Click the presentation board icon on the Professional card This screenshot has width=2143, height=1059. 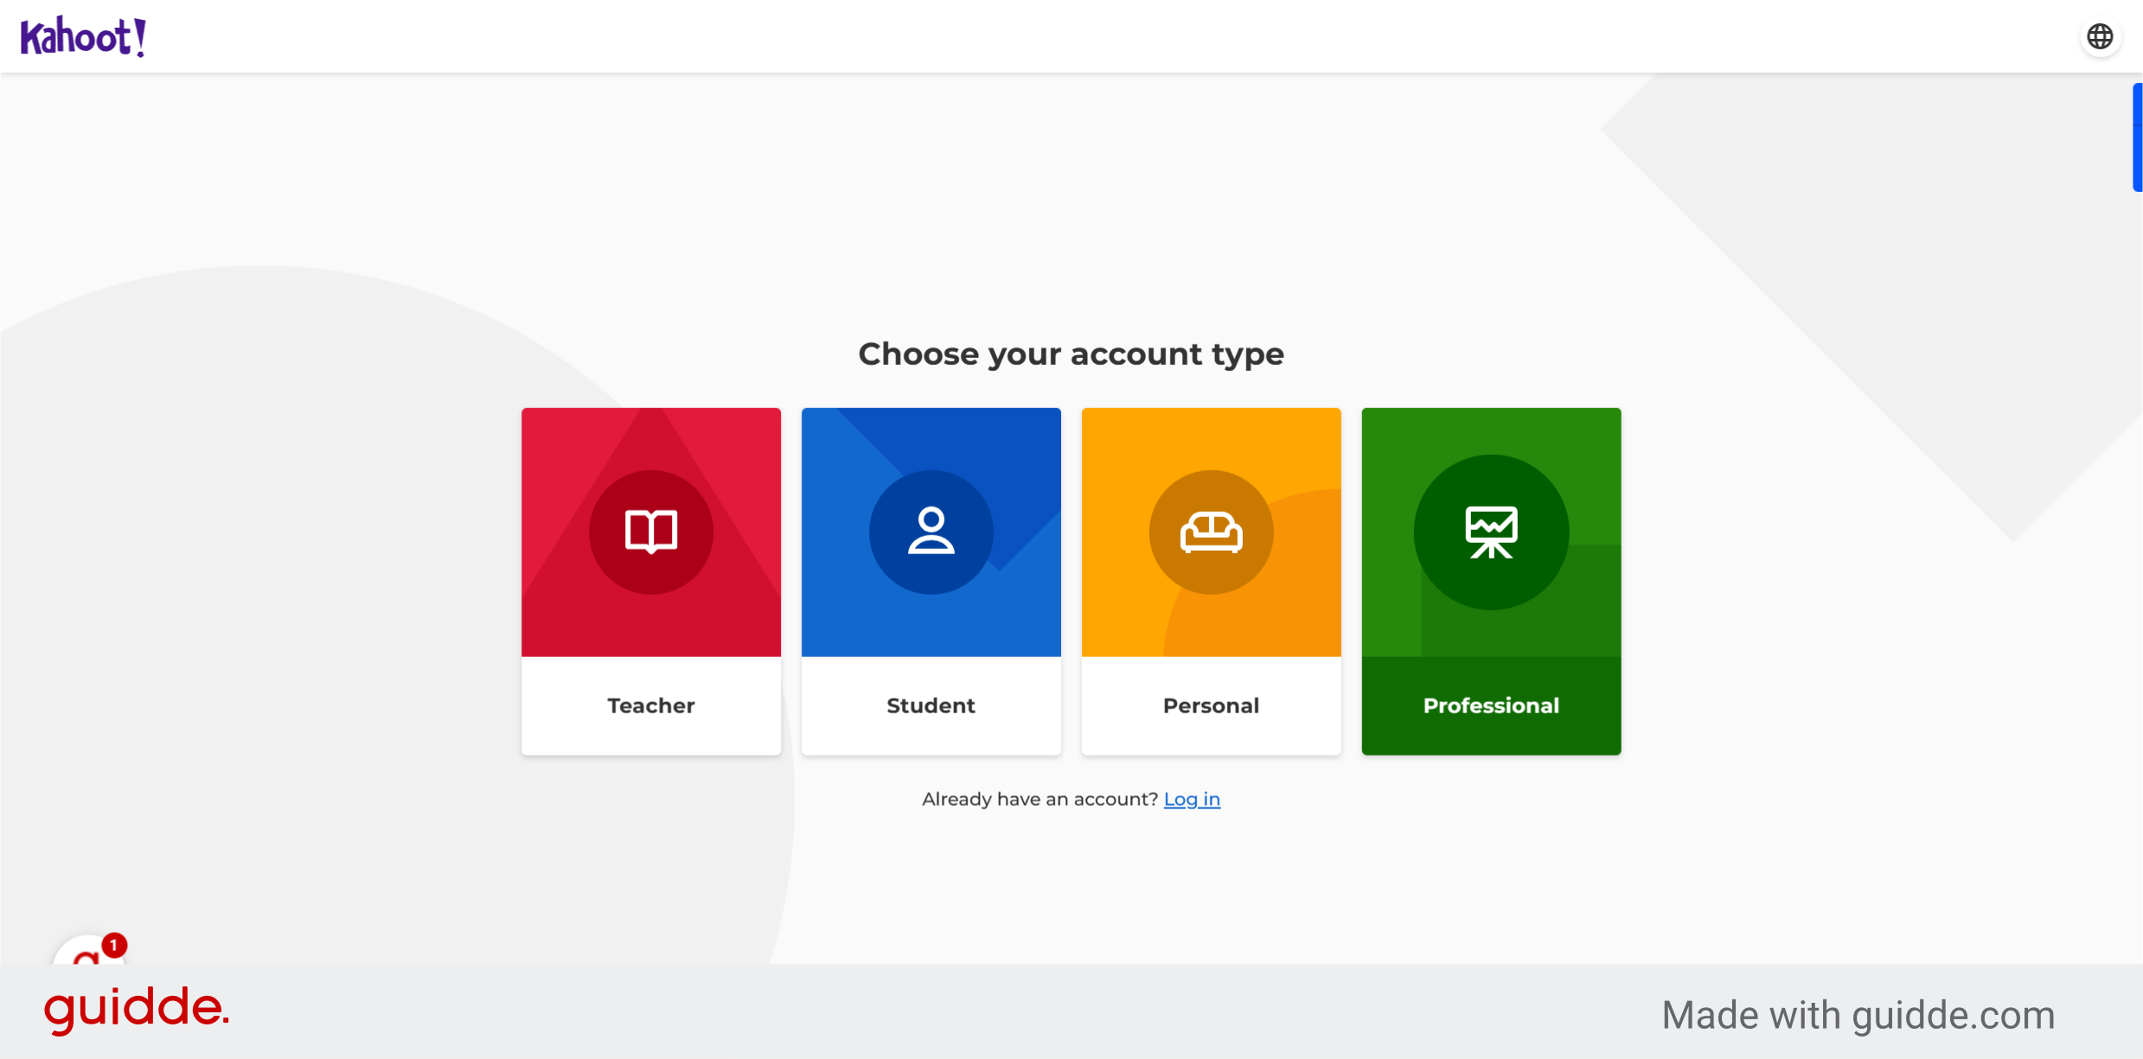[1491, 531]
